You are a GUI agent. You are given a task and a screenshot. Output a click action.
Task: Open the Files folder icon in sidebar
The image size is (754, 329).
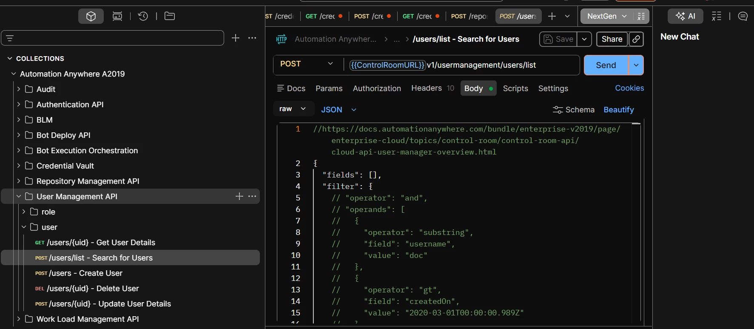click(x=170, y=16)
